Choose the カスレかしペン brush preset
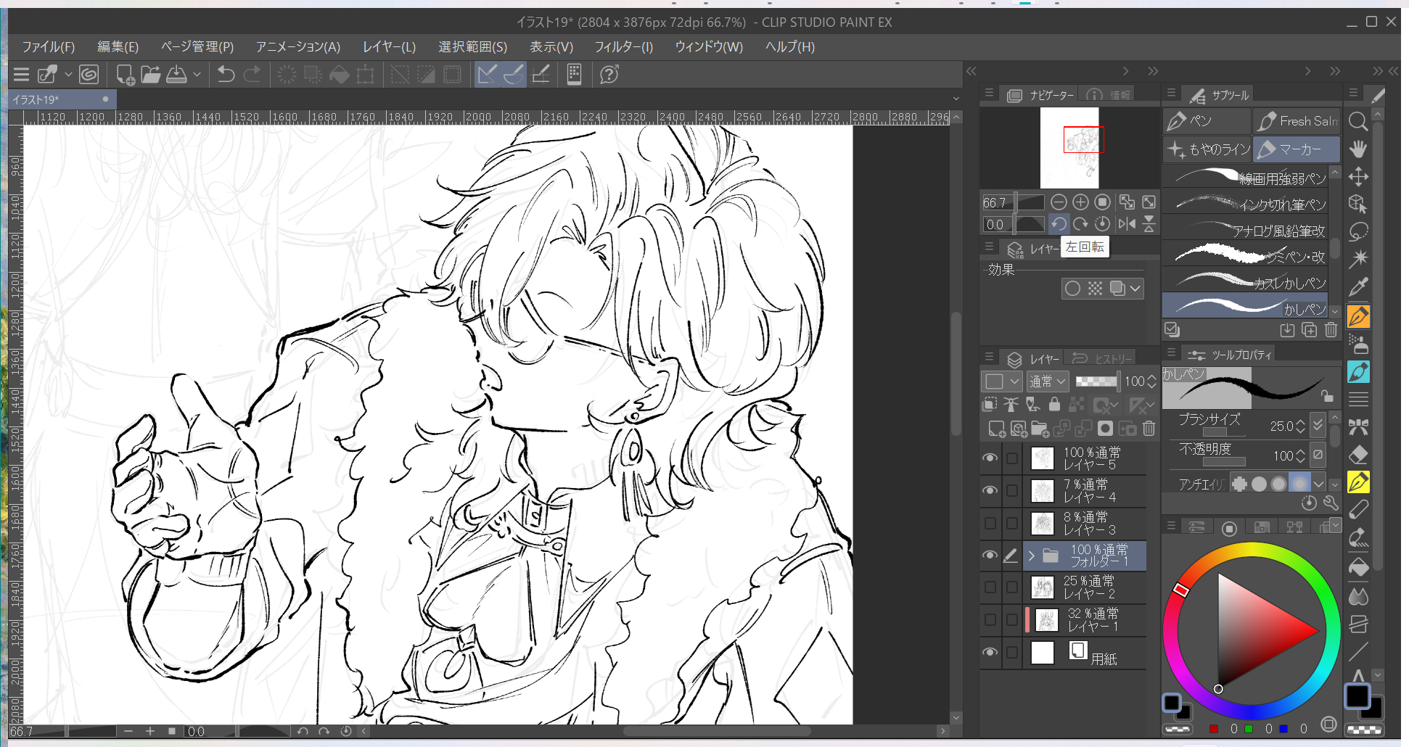The width and height of the screenshot is (1409, 747). click(x=1246, y=282)
